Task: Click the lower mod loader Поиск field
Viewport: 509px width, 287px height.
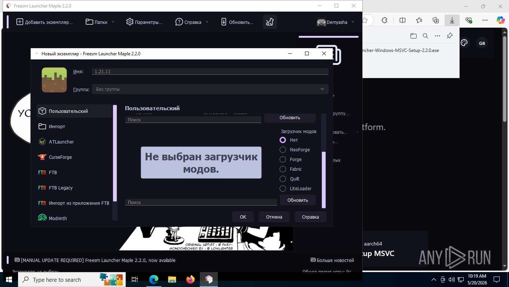Action: click(201, 202)
